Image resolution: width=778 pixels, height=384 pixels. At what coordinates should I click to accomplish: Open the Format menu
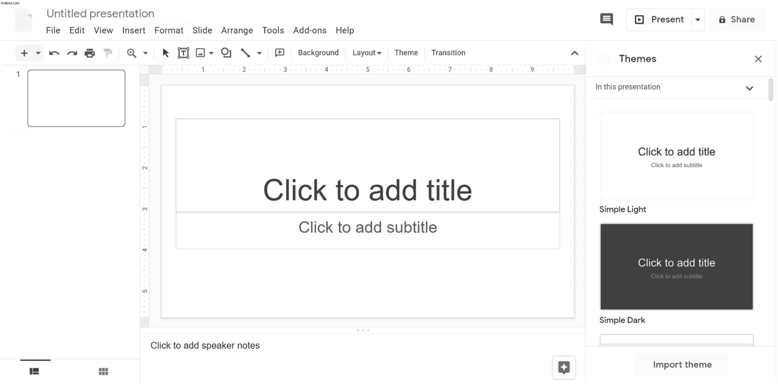tap(169, 30)
